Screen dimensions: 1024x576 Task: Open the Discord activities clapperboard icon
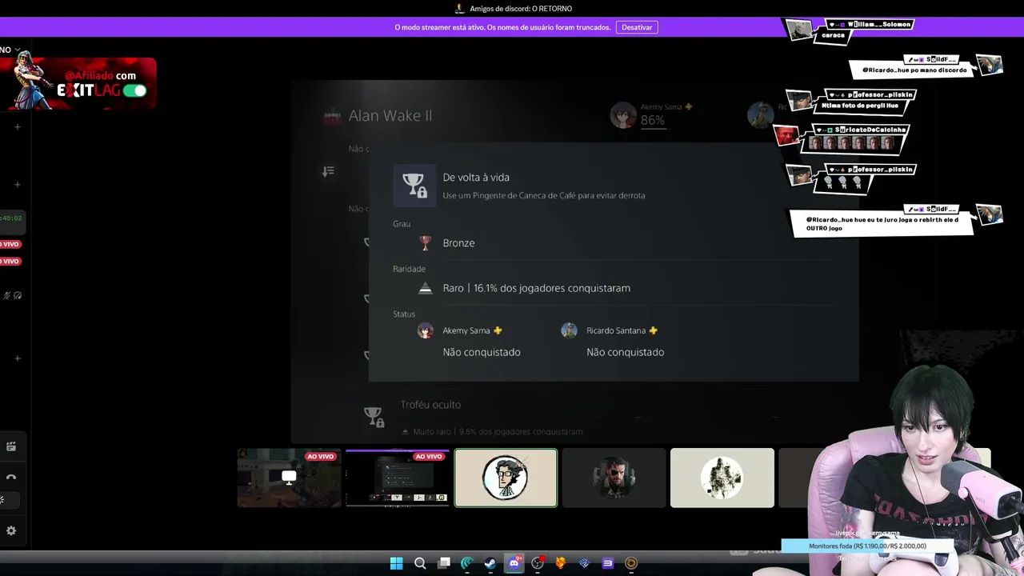[x=11, y=446]
